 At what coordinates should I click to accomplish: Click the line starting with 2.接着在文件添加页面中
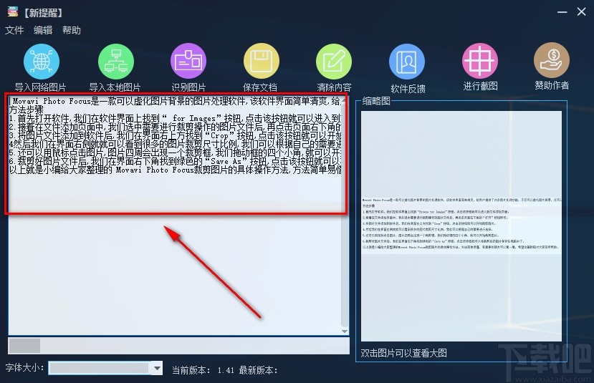[176, 127]
